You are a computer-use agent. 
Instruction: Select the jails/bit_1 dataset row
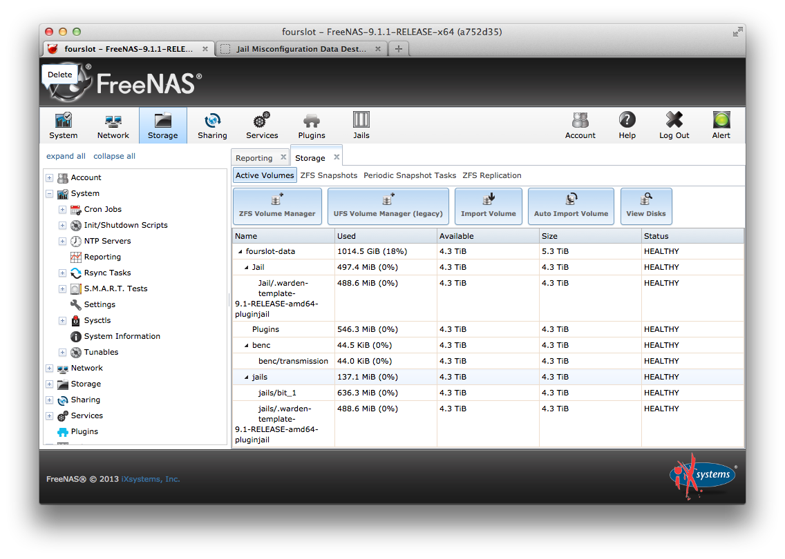click(488, 393)
